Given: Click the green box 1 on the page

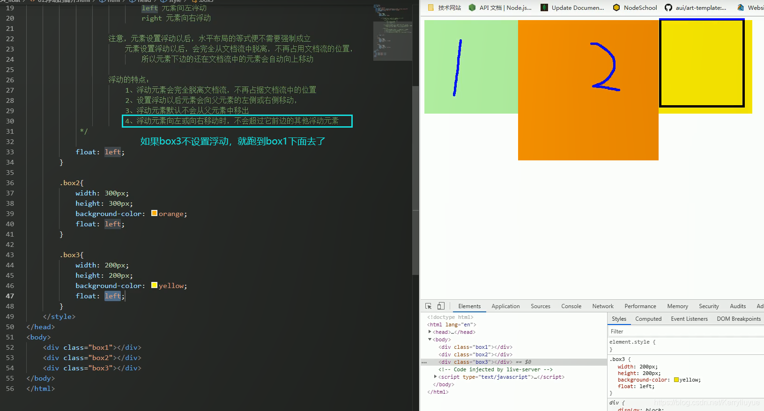Looking at the screenshot, I should 471,67.
